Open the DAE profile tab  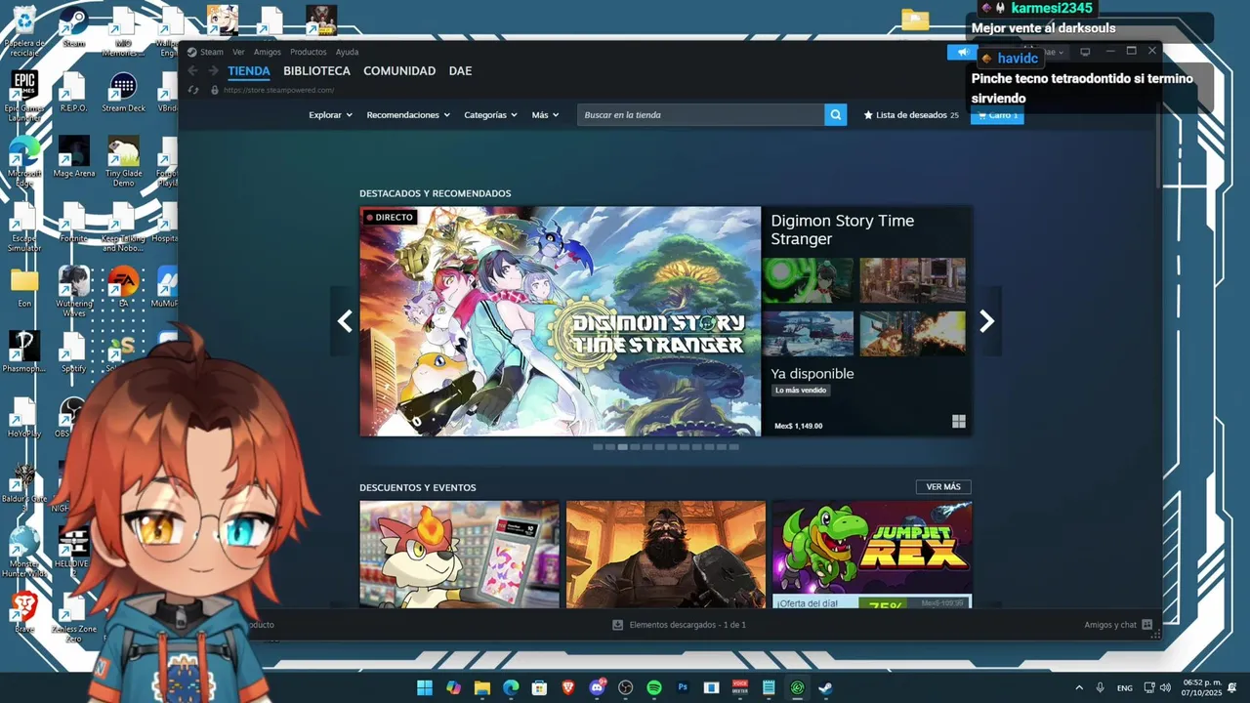pyautogui.click(x=460, y=71)
